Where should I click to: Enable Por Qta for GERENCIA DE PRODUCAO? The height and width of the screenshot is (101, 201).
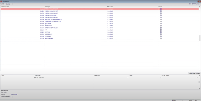[161, 28]
